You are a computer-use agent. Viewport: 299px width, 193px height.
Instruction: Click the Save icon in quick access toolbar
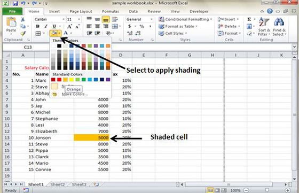[x=15, y=3]
